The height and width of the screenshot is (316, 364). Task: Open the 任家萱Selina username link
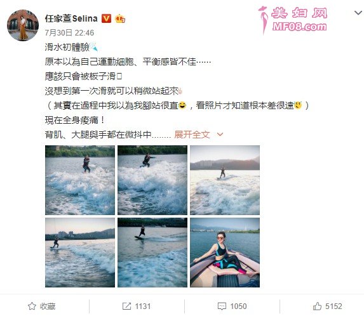point(71,18)
